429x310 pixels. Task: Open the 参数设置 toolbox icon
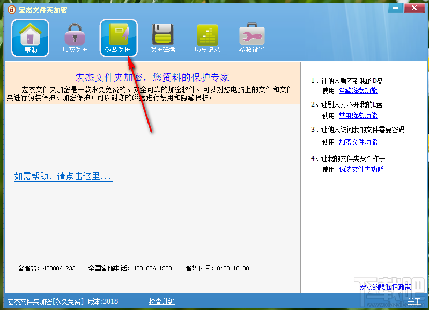(252, 38)
